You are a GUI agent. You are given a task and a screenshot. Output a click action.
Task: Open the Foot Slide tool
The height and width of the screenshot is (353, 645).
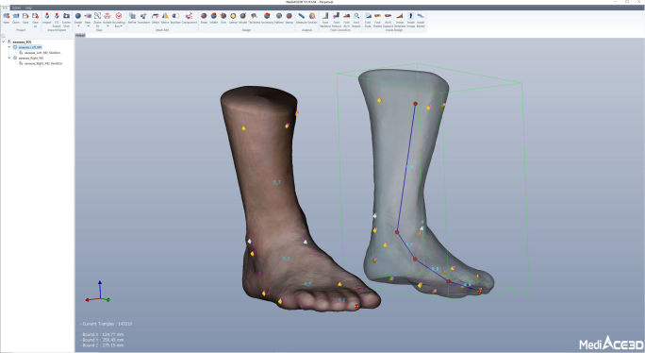[368, 20]
